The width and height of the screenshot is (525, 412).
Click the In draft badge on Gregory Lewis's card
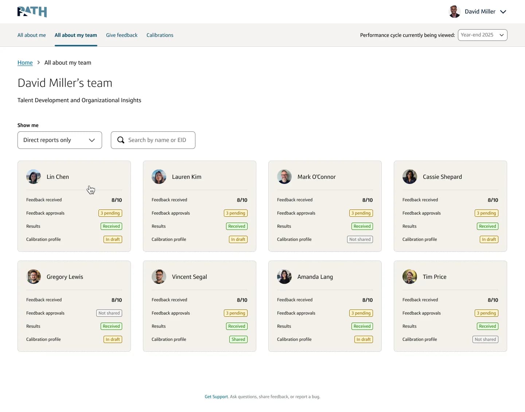[113, 339]
